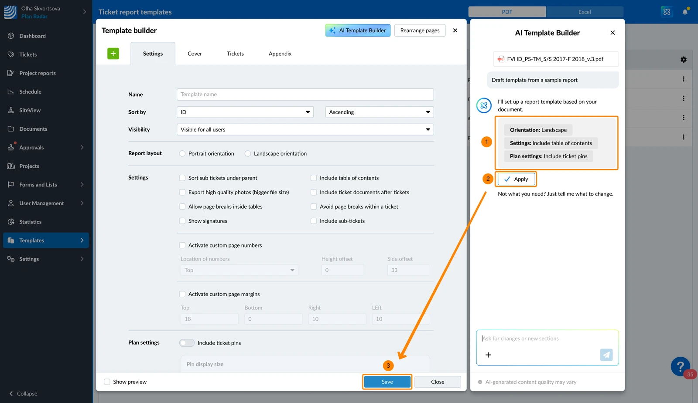Viewport: 698px width, 403px height.
Task: Click the Close button in the dialog footer
Action: click(x=438, y=382)
